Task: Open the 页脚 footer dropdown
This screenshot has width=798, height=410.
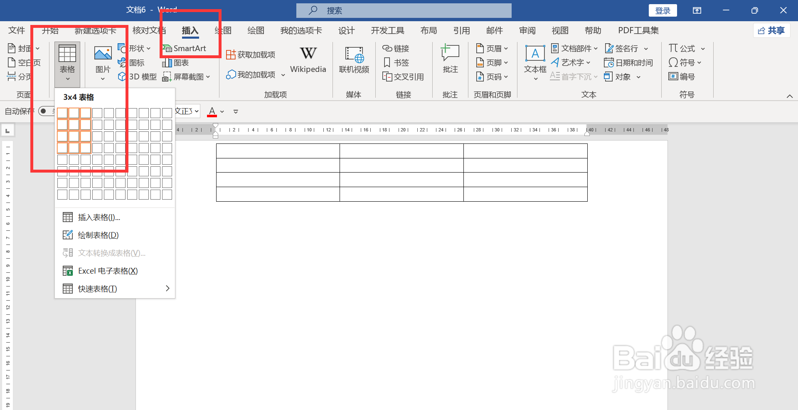Action: [492, 63]
